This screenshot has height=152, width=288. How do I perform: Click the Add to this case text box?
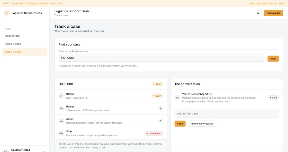(x=227, y=114)
